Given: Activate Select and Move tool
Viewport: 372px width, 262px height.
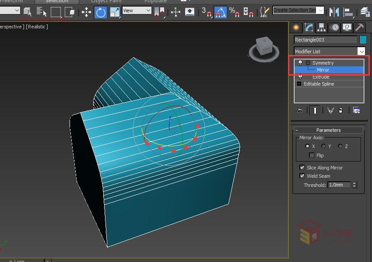Looking at the screenshot, I should click(x=86, y=12).
